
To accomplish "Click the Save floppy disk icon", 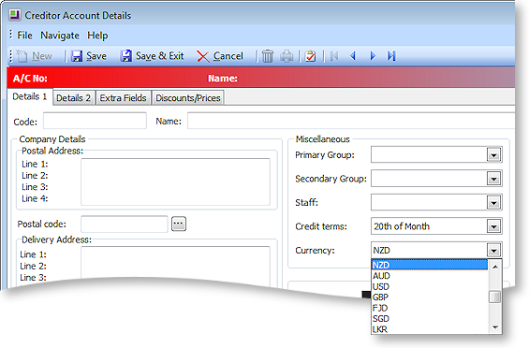I will point(77,56).
